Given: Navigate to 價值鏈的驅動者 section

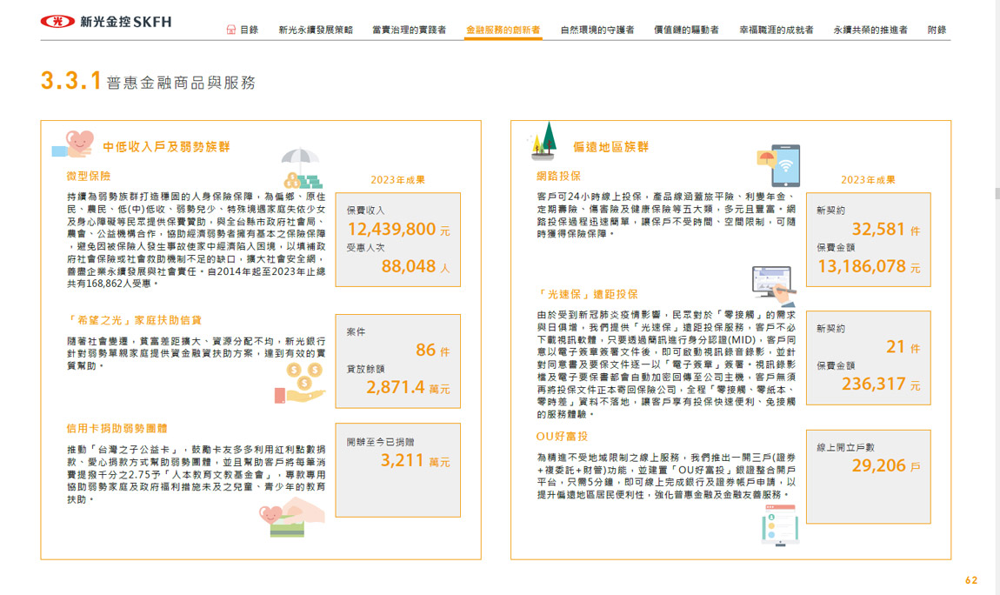Looking at the screenshot, I should tap(686, 30).
